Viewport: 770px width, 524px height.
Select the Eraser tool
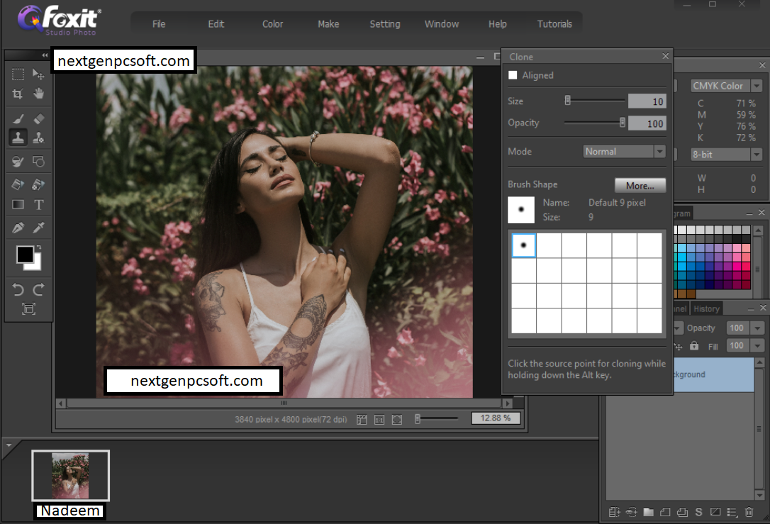click(39, 119)
